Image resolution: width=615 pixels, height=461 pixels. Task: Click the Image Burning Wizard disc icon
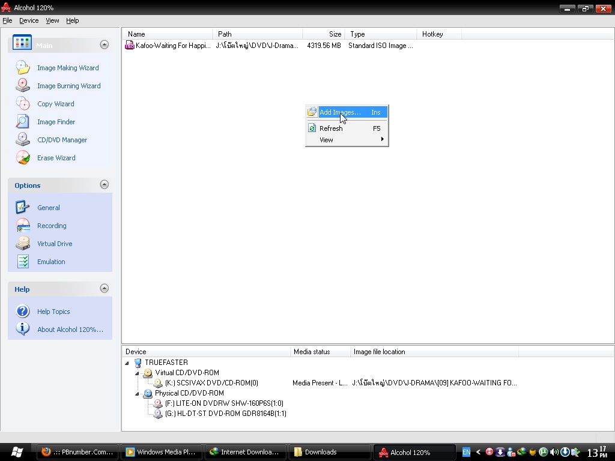(x=23, y=85)
